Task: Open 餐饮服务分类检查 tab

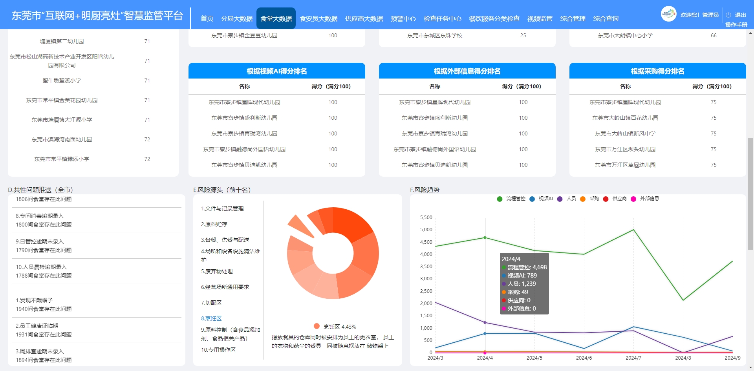Action: (494, 18)
